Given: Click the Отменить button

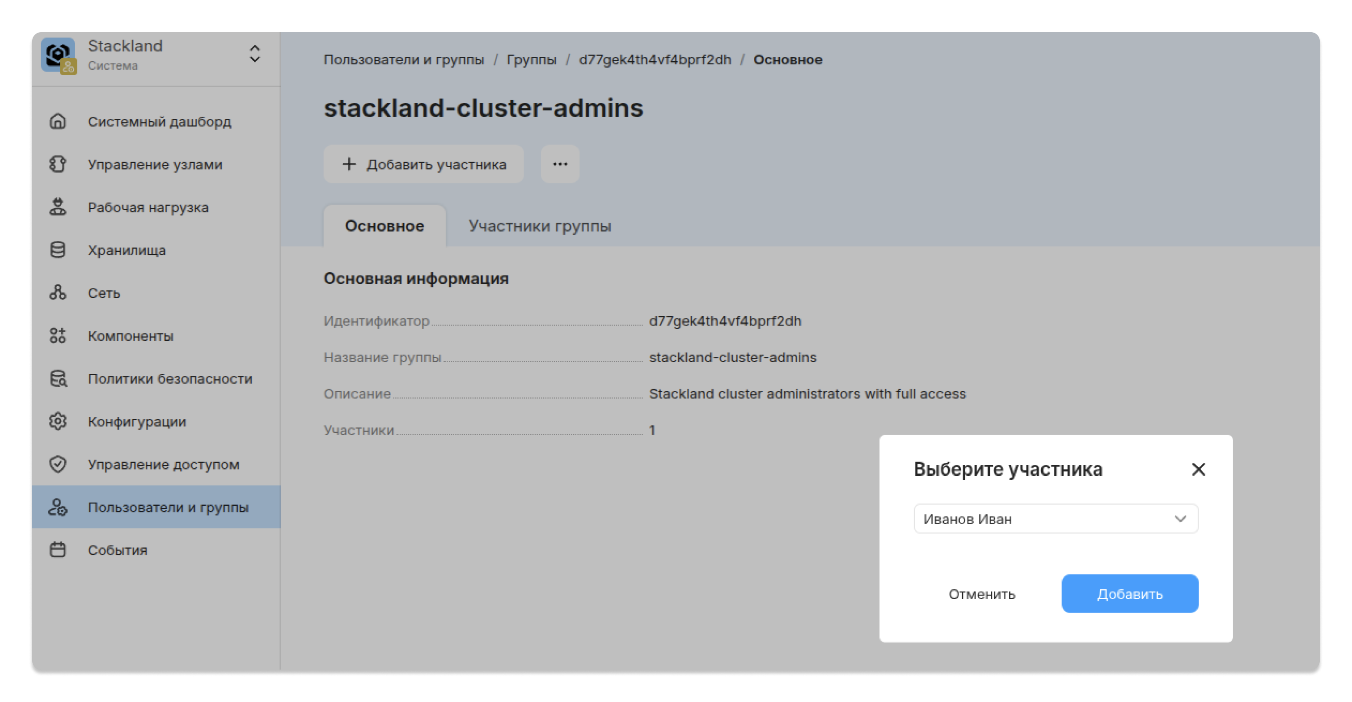Looking at the screenshot, I should pos(982,594).
